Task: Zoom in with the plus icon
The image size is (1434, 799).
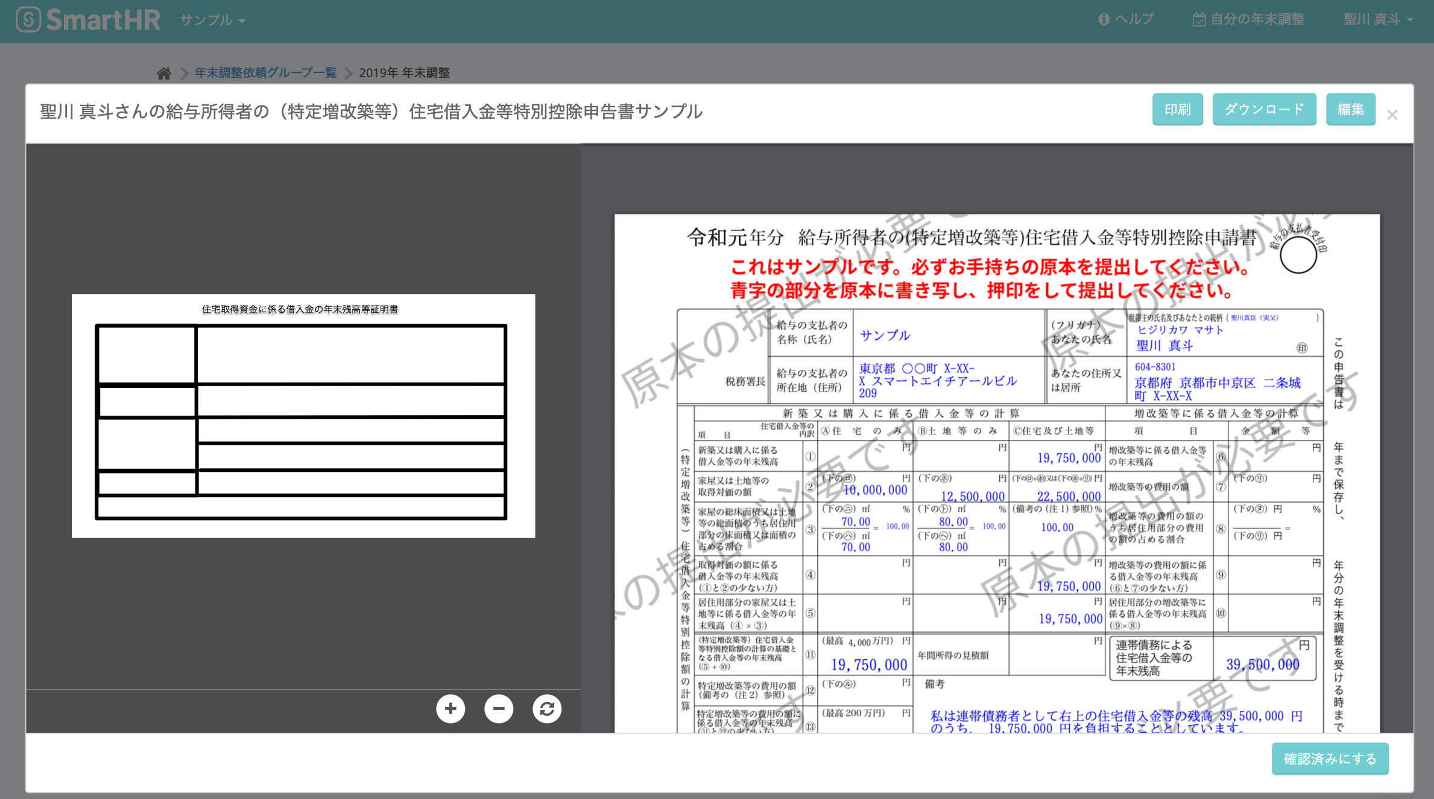Action: 450,709
